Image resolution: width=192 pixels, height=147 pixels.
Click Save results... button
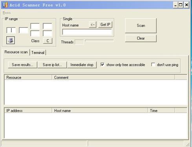(x=22, y=65)
